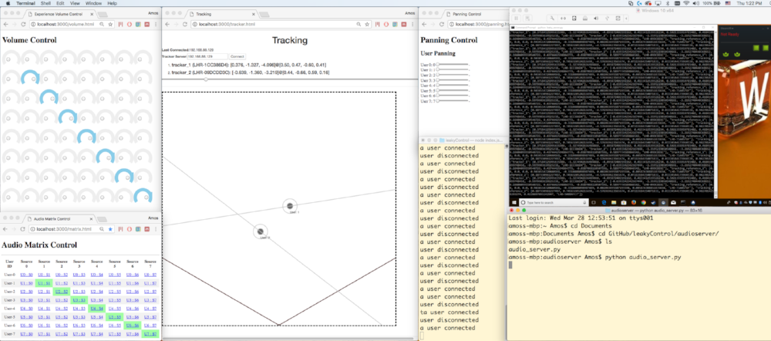Click the User 1 tracker marker on map
Image resolution: width=771 pixels, height=341 pixels.
290,206
